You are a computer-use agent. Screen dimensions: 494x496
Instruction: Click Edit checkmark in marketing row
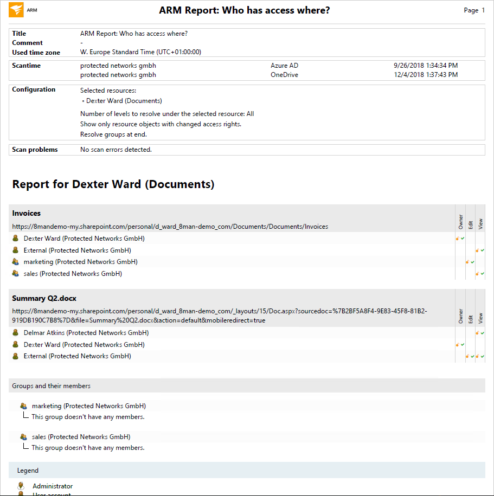(472, 262)
